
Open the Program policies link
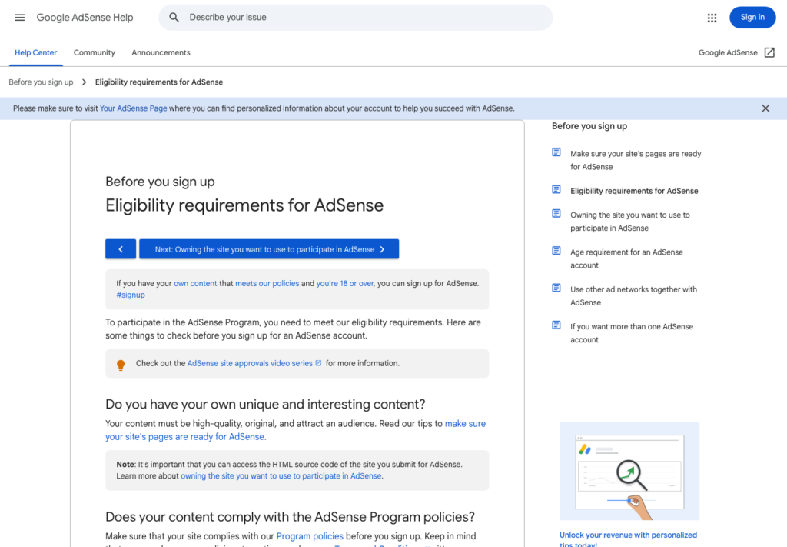click(310, 536)
